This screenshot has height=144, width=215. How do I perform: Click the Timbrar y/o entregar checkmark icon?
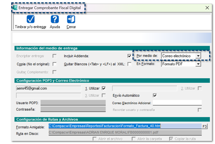pyautogui.click(x=30, y=19)
